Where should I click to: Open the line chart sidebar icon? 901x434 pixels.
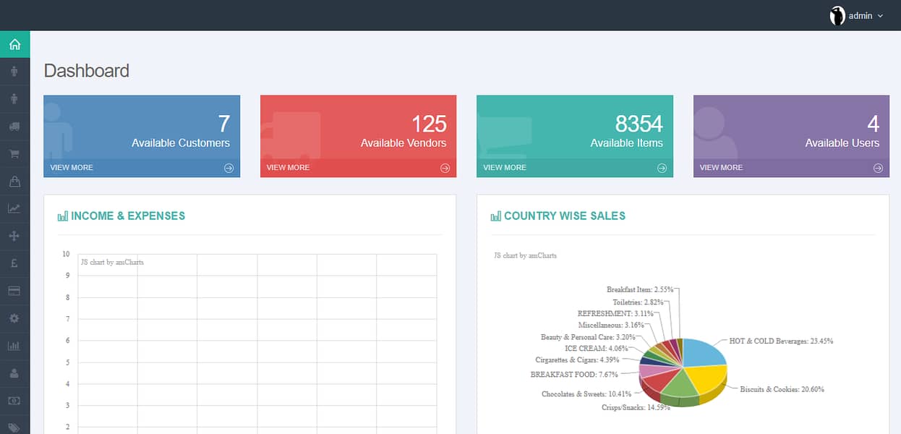(x=14, y=208)
